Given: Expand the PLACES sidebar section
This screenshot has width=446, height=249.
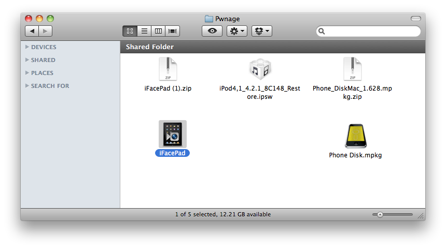Looking at the screenshot, I should point(27,73).
